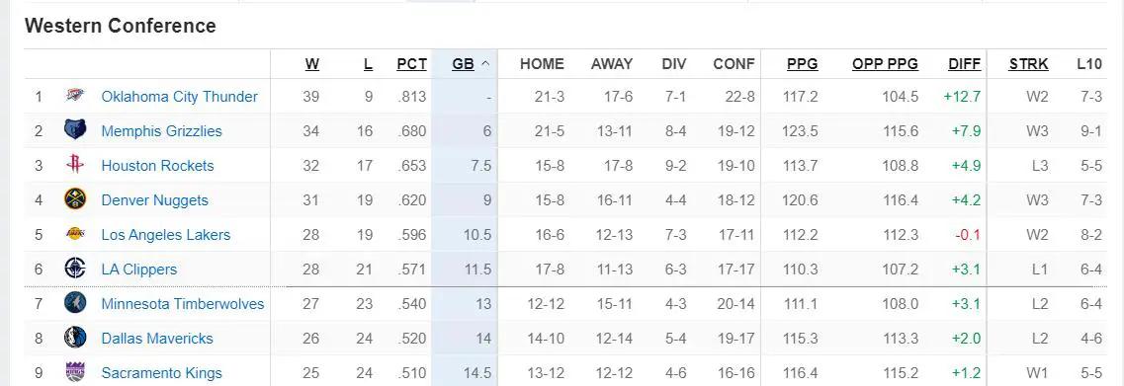Sort table by OPP PPG header
The width and height of the screenshot is (1124, 386).
(886, 64)
